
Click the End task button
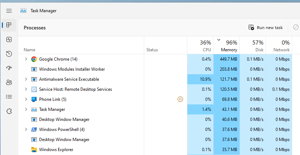pos(296,27)
